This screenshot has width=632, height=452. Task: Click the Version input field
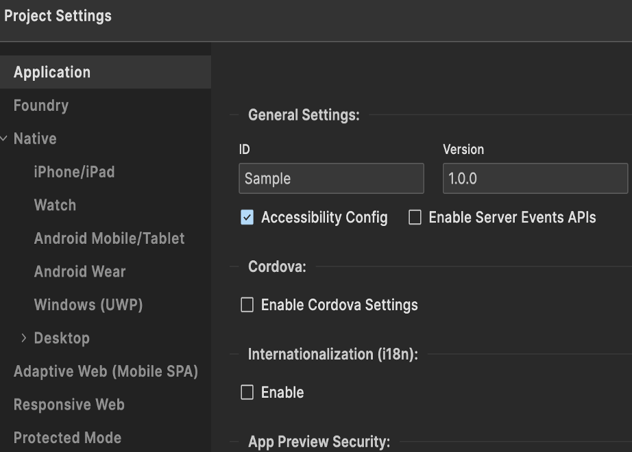coord(535,179)
